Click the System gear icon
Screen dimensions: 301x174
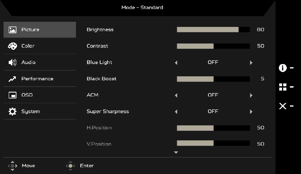coord(12,112)
